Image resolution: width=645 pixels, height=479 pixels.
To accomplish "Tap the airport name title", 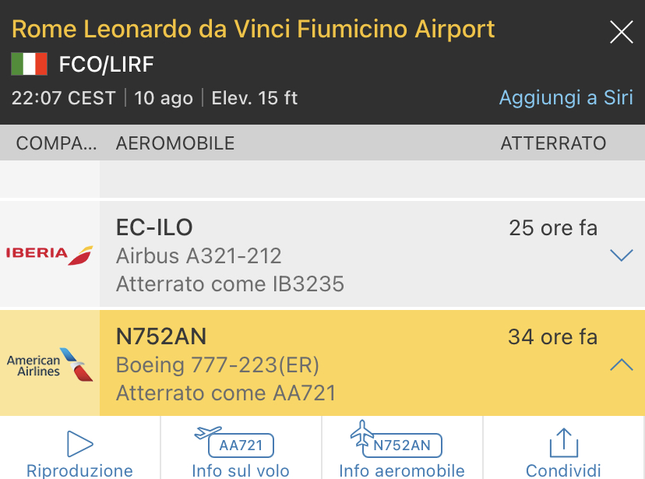I will click(x=254, y=30).
